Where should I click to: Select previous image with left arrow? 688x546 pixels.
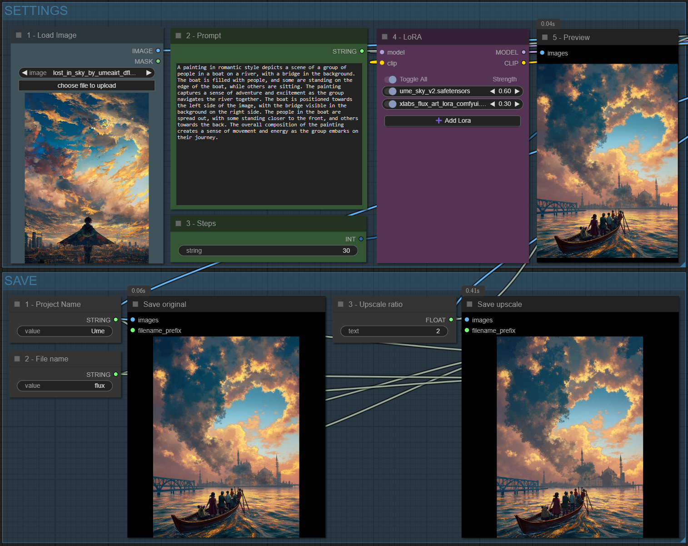[x=25, y=73]
